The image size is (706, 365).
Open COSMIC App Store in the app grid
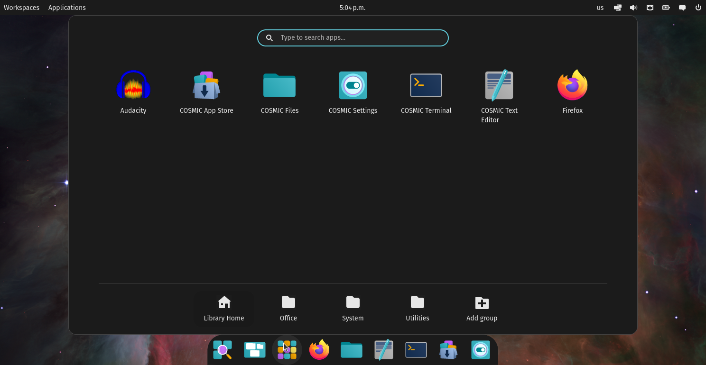206,92
